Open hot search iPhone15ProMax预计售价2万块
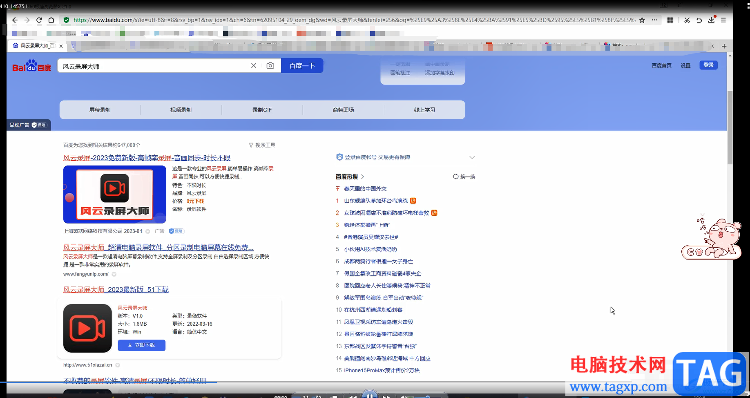 [382, 371]
